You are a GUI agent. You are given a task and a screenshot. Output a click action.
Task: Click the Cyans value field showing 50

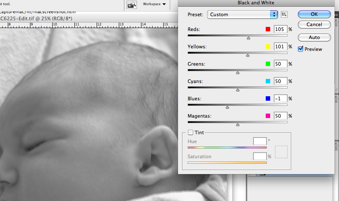point(281,81)
